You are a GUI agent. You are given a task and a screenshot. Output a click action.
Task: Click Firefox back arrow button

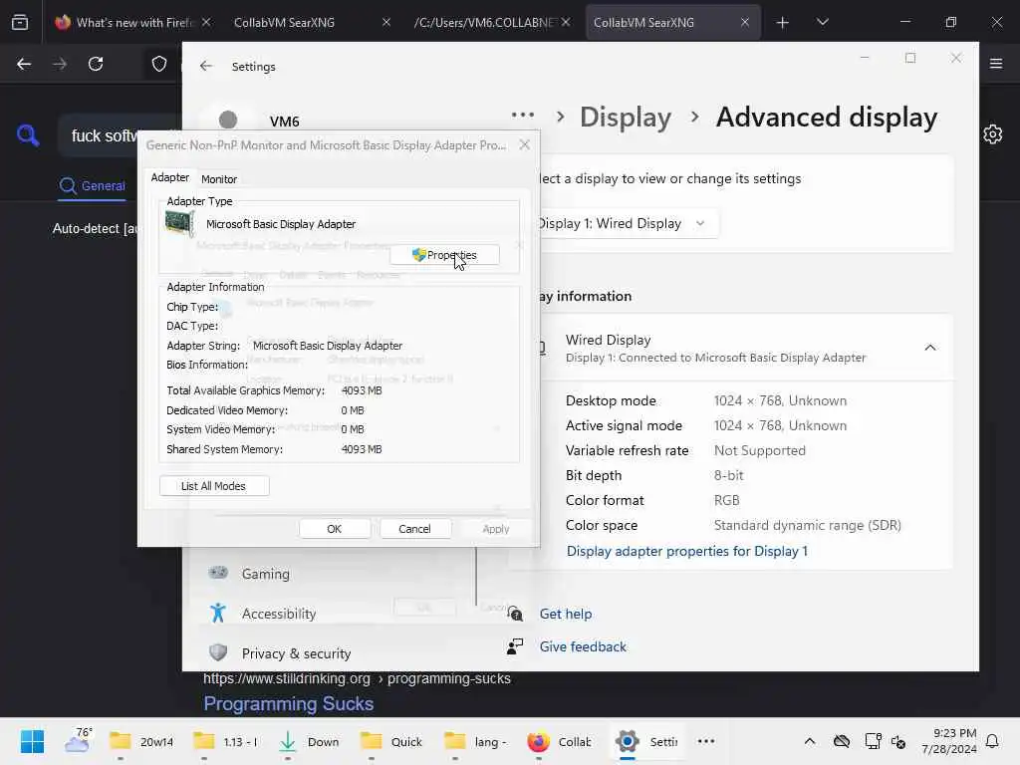pos(24,64)
